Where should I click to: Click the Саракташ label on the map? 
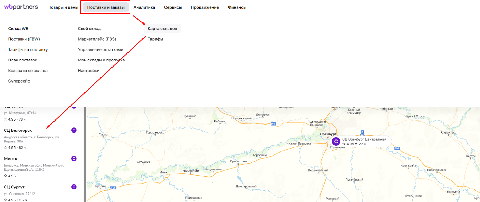[x=449, y=132]
